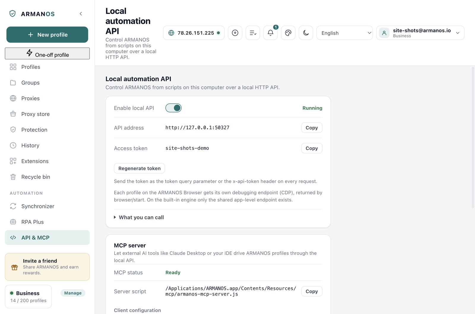Open the task list icon in the top bar

[x=253, y=33]
